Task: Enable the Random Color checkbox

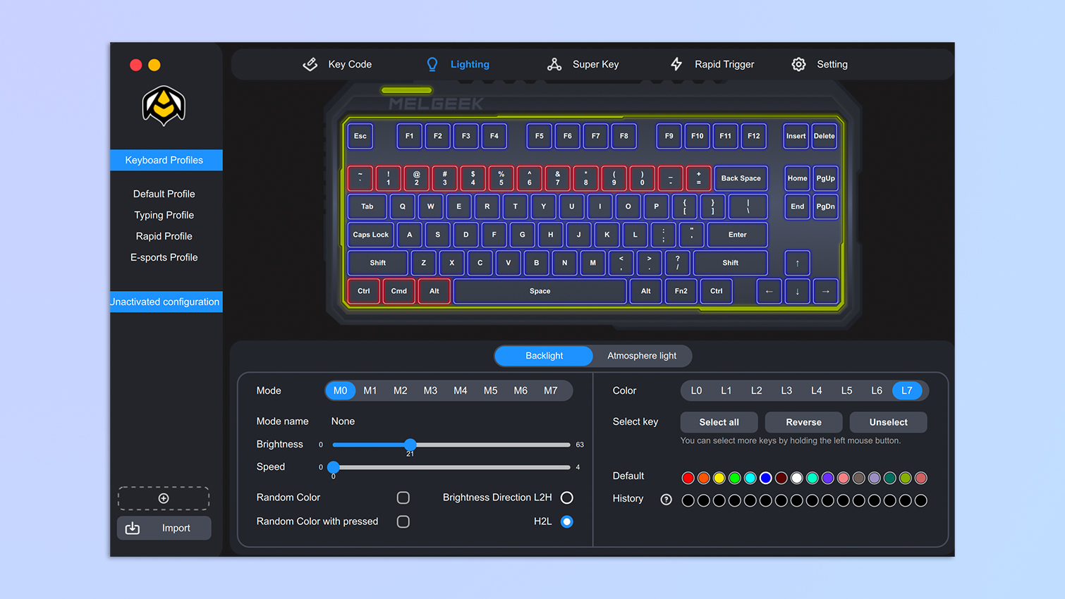Action: tap(403, 498)
